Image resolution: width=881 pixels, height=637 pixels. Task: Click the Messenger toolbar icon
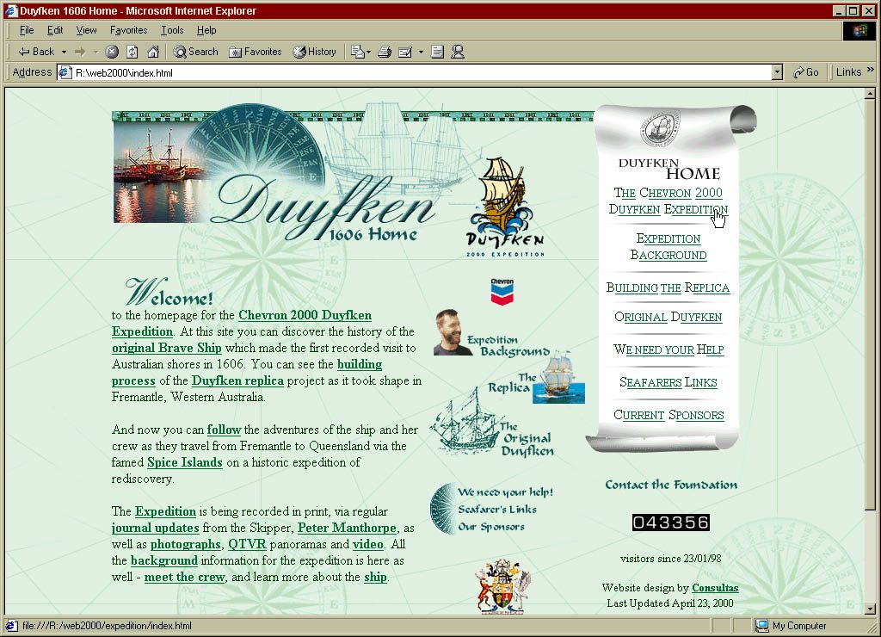point(458,52)
